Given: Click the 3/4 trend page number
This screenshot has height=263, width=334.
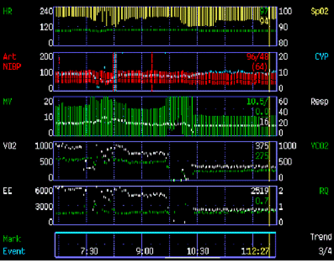Looking at the screenshot, I should click(x=325, y=251).
